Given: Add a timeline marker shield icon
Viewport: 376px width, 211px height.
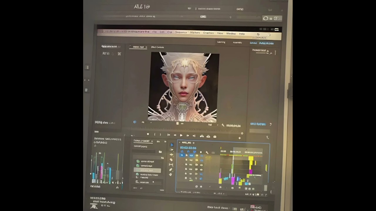Looking at the screenshot, I should tap(201, 152).
